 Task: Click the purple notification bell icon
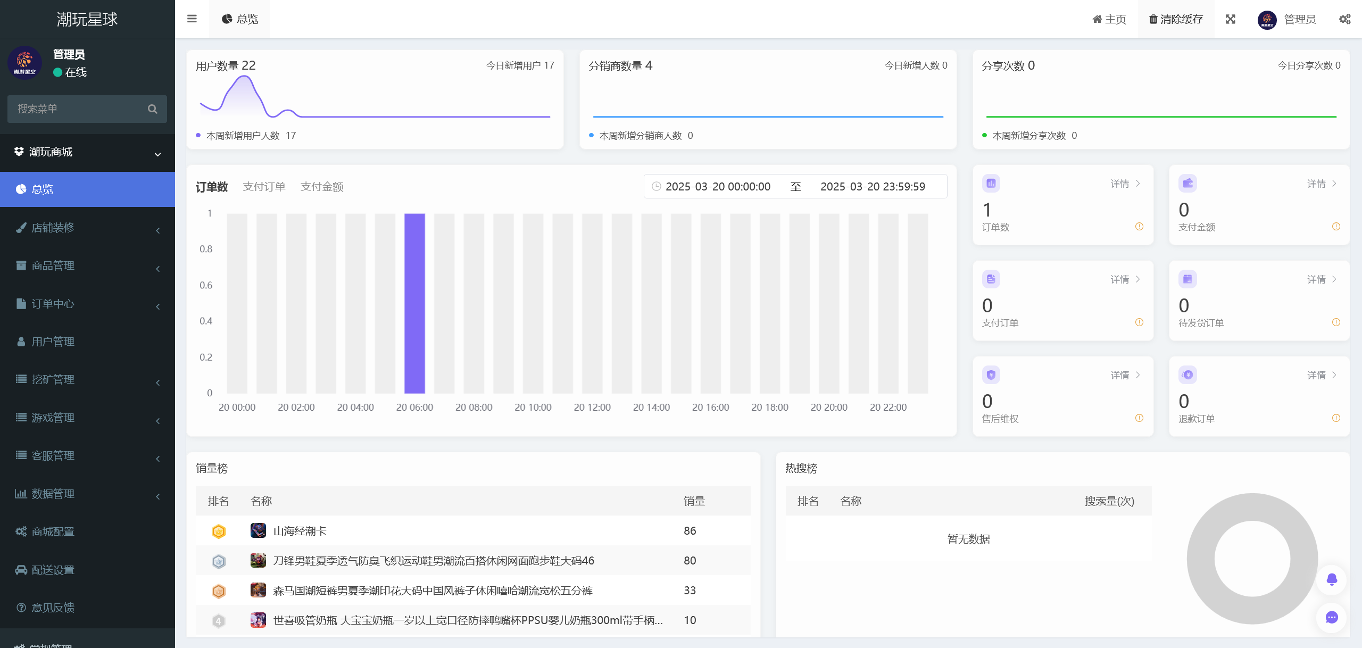point(1332,579)
